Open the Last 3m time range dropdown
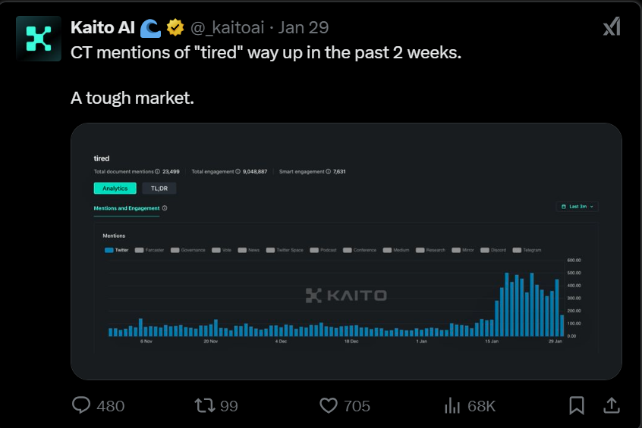 point(577,206)
